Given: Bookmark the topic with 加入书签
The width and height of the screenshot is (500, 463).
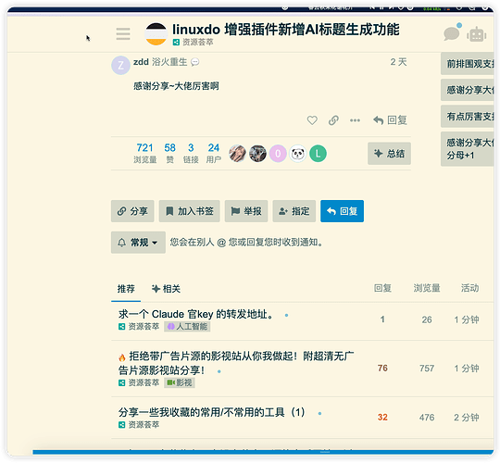Looking at the screenshot, I should pos(190,211).
